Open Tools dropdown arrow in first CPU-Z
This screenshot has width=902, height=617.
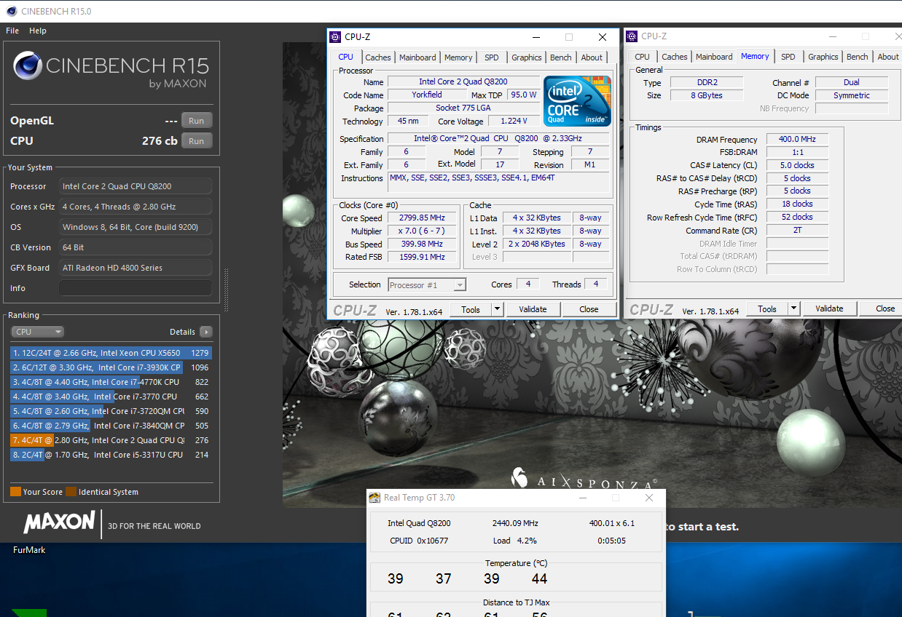(497, 309)
